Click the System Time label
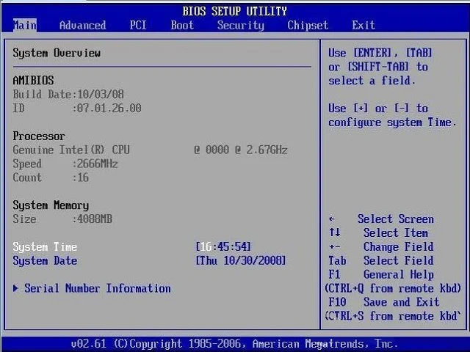 coord(45,246)
